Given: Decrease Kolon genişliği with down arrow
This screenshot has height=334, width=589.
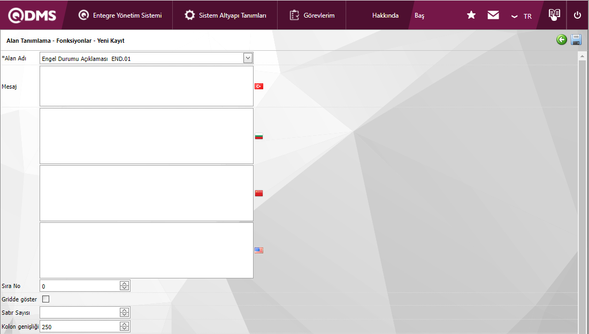Looking at the screenshot, I should 124,329.
